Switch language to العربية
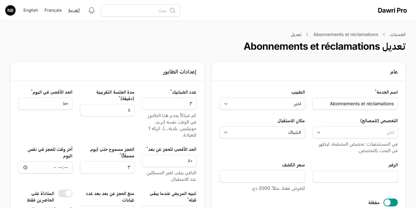 tap(74, 10)
